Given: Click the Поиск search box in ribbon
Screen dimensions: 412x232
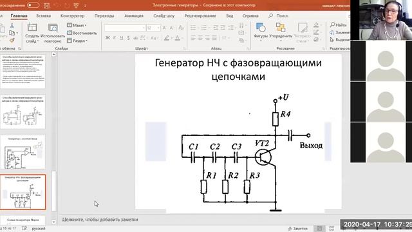Looking at the screenshot, I should pyautogui.click(x=279, y=15).
